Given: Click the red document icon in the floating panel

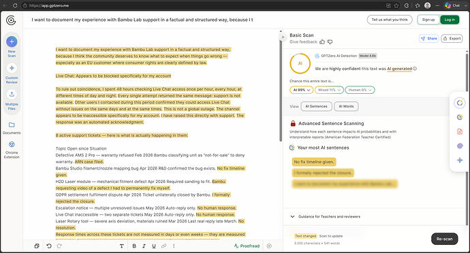Looking at the screenshot, I should (460, 131).
